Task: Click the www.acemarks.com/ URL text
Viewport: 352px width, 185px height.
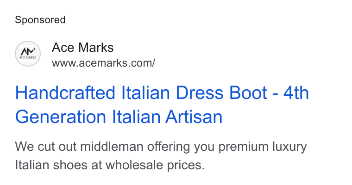Action: coord(103,63)
